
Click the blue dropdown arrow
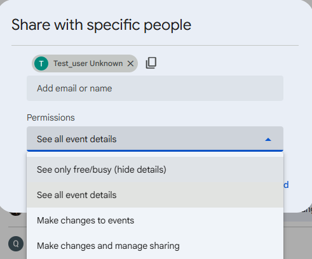point(268,140)
